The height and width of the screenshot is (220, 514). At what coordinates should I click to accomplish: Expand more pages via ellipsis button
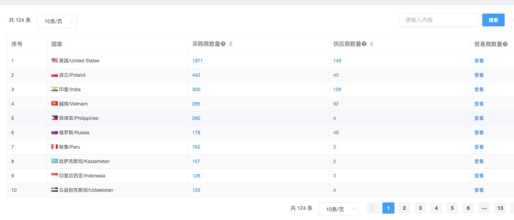[x=484, y=209]
